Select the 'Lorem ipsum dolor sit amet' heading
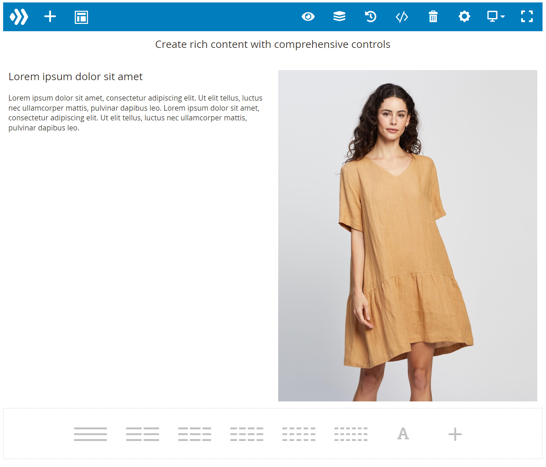 click(x=75, y=77)
